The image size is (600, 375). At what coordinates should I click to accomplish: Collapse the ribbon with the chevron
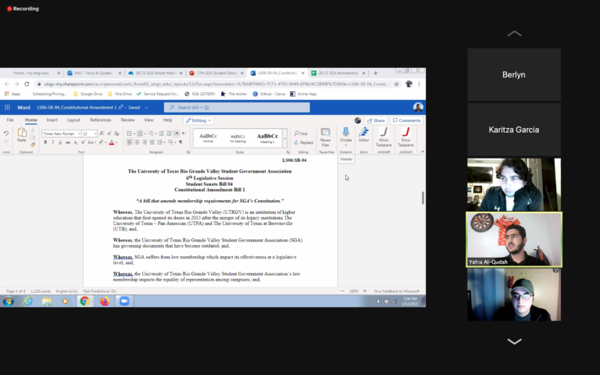click(423, 152)
